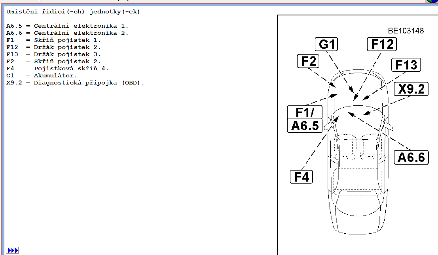Click the 'A6.6 = Centrální elektronika 2.' line
This screenshot has width=438, height=255.
[67, 33]
